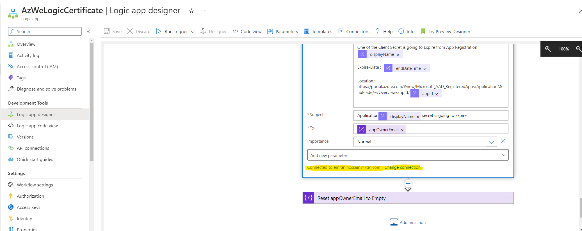Remove endDateTime token from body
The height and width of the screenshot is (231, 582).
(x=424, y=69)
